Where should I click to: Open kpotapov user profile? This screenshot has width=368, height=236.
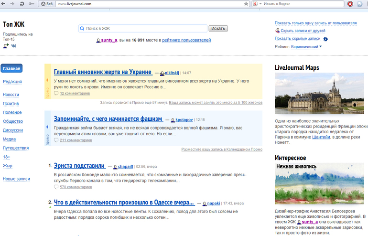click(184, 119)
